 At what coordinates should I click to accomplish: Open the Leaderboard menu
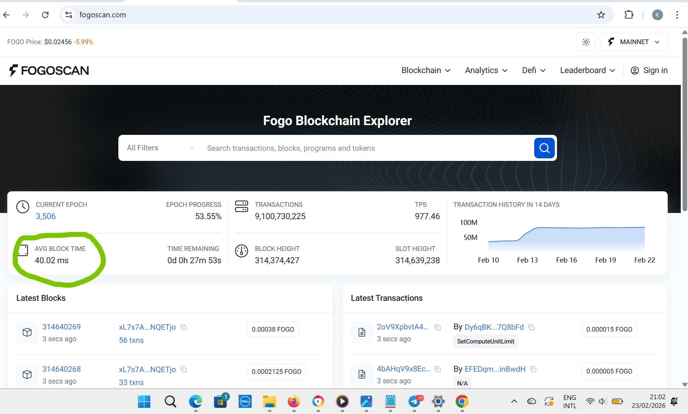pos(587,71)
